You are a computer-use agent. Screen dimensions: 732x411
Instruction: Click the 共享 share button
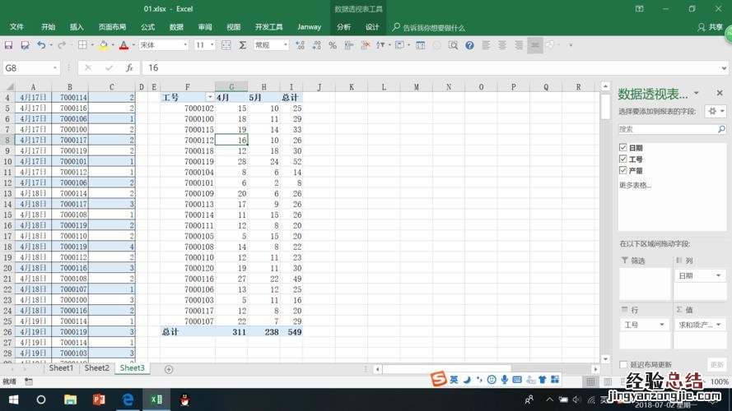710,26
